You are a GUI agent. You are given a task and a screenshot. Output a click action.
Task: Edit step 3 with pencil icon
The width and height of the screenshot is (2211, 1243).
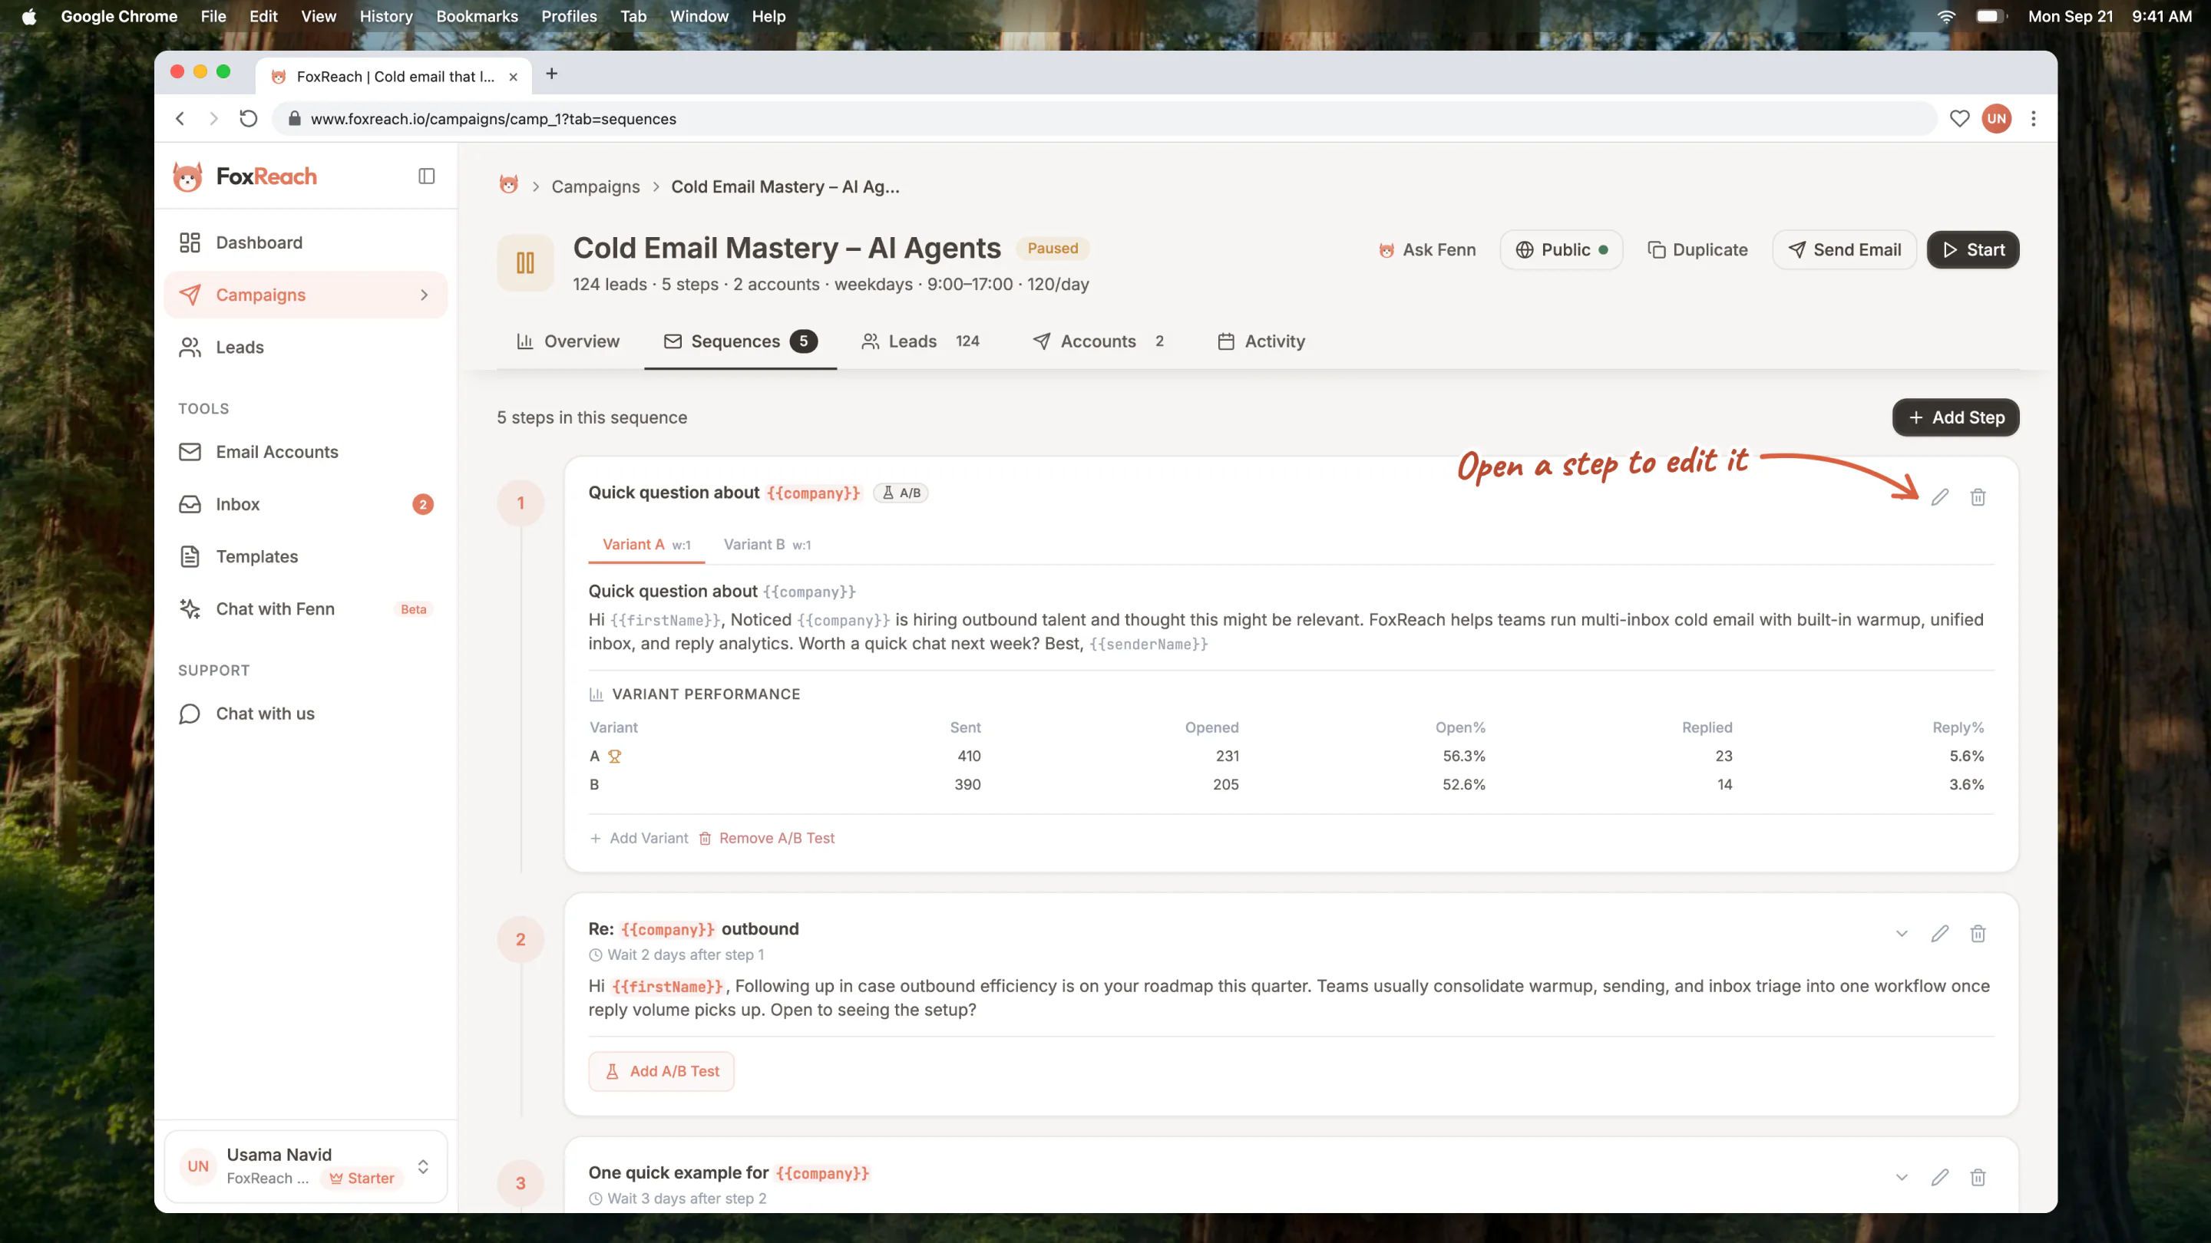(1940, 1177)
